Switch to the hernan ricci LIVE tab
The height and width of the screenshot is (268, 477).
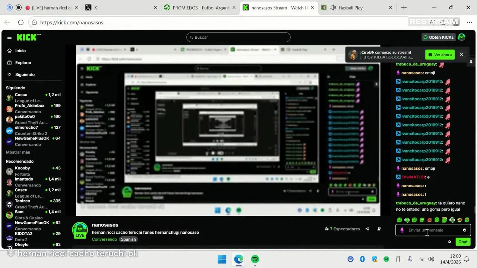(52, 8)
